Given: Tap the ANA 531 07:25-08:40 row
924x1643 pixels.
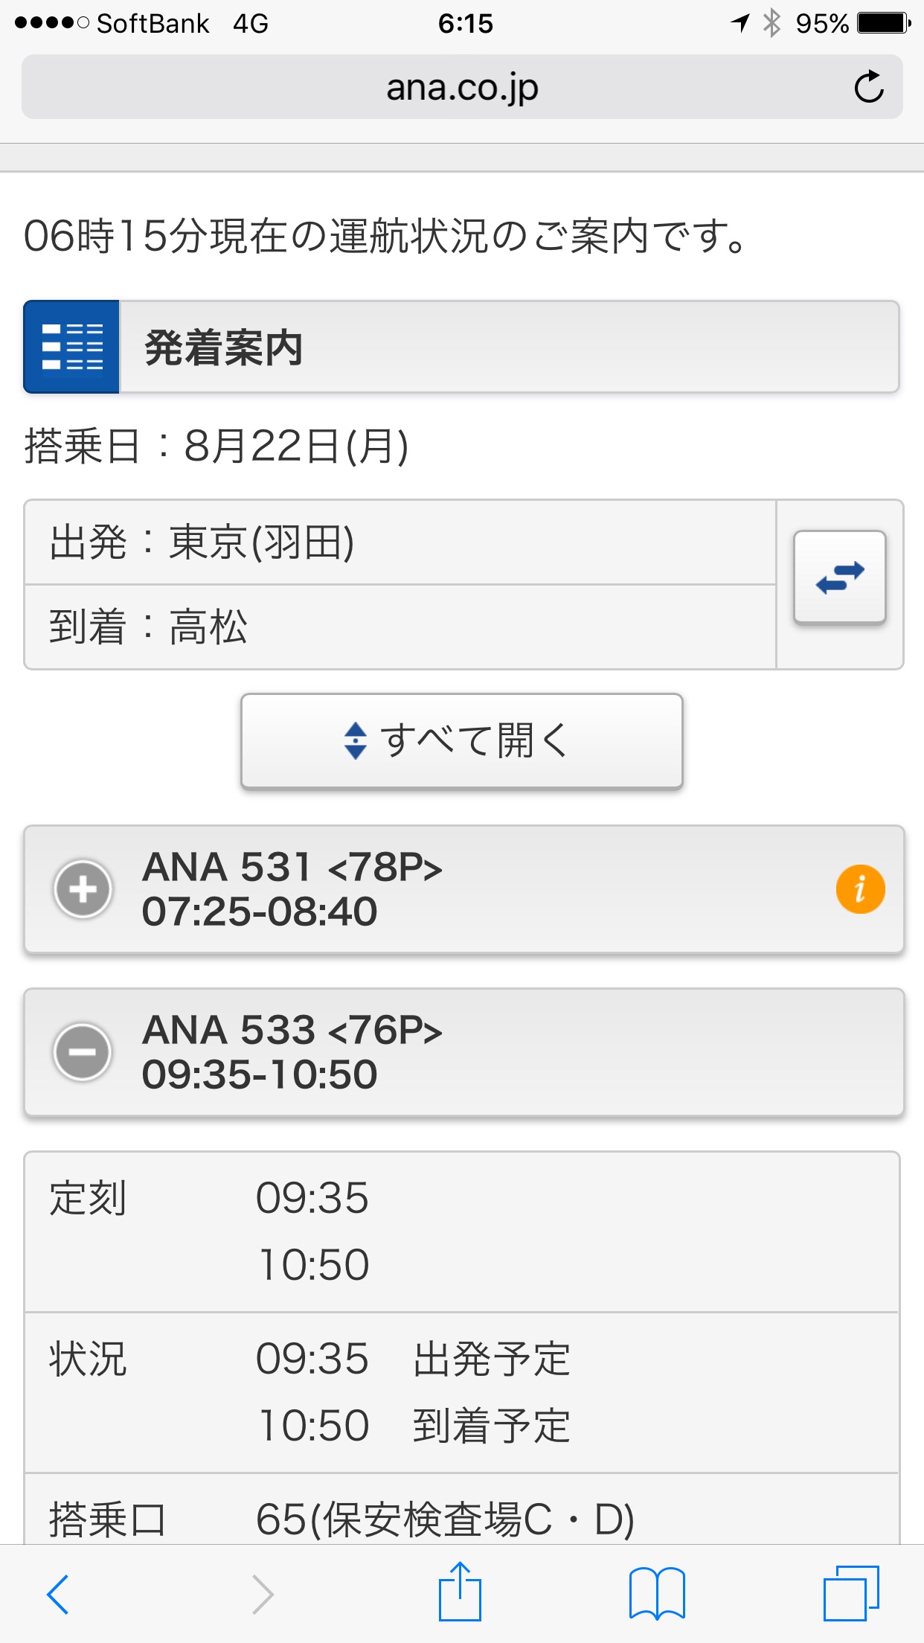Looking at the screenshot, I should tap(446, 889).
